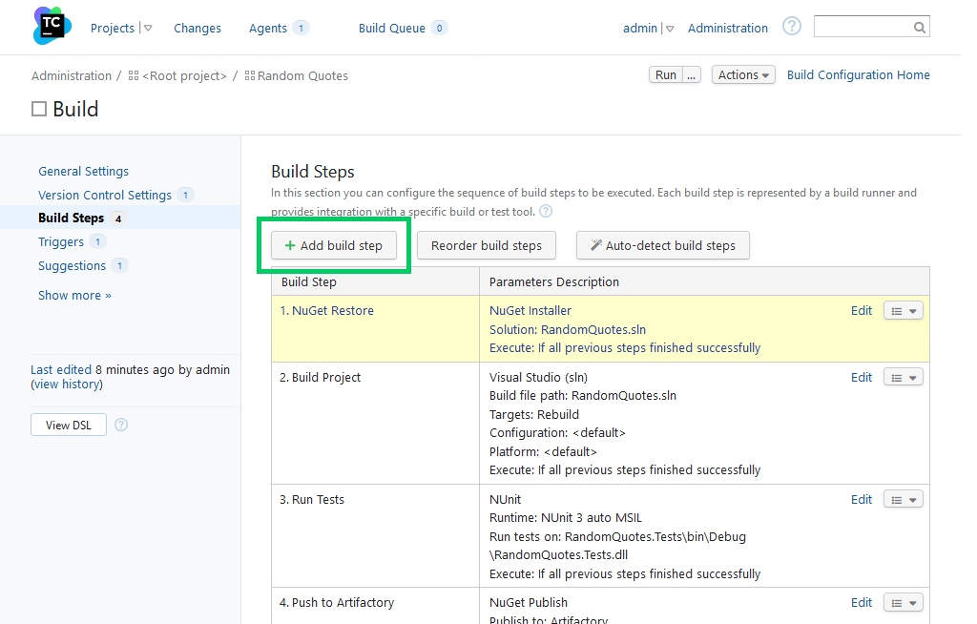
Task: Edit the Push to Artifactory step
Action: pyautogui.click(x=862, y=602)
